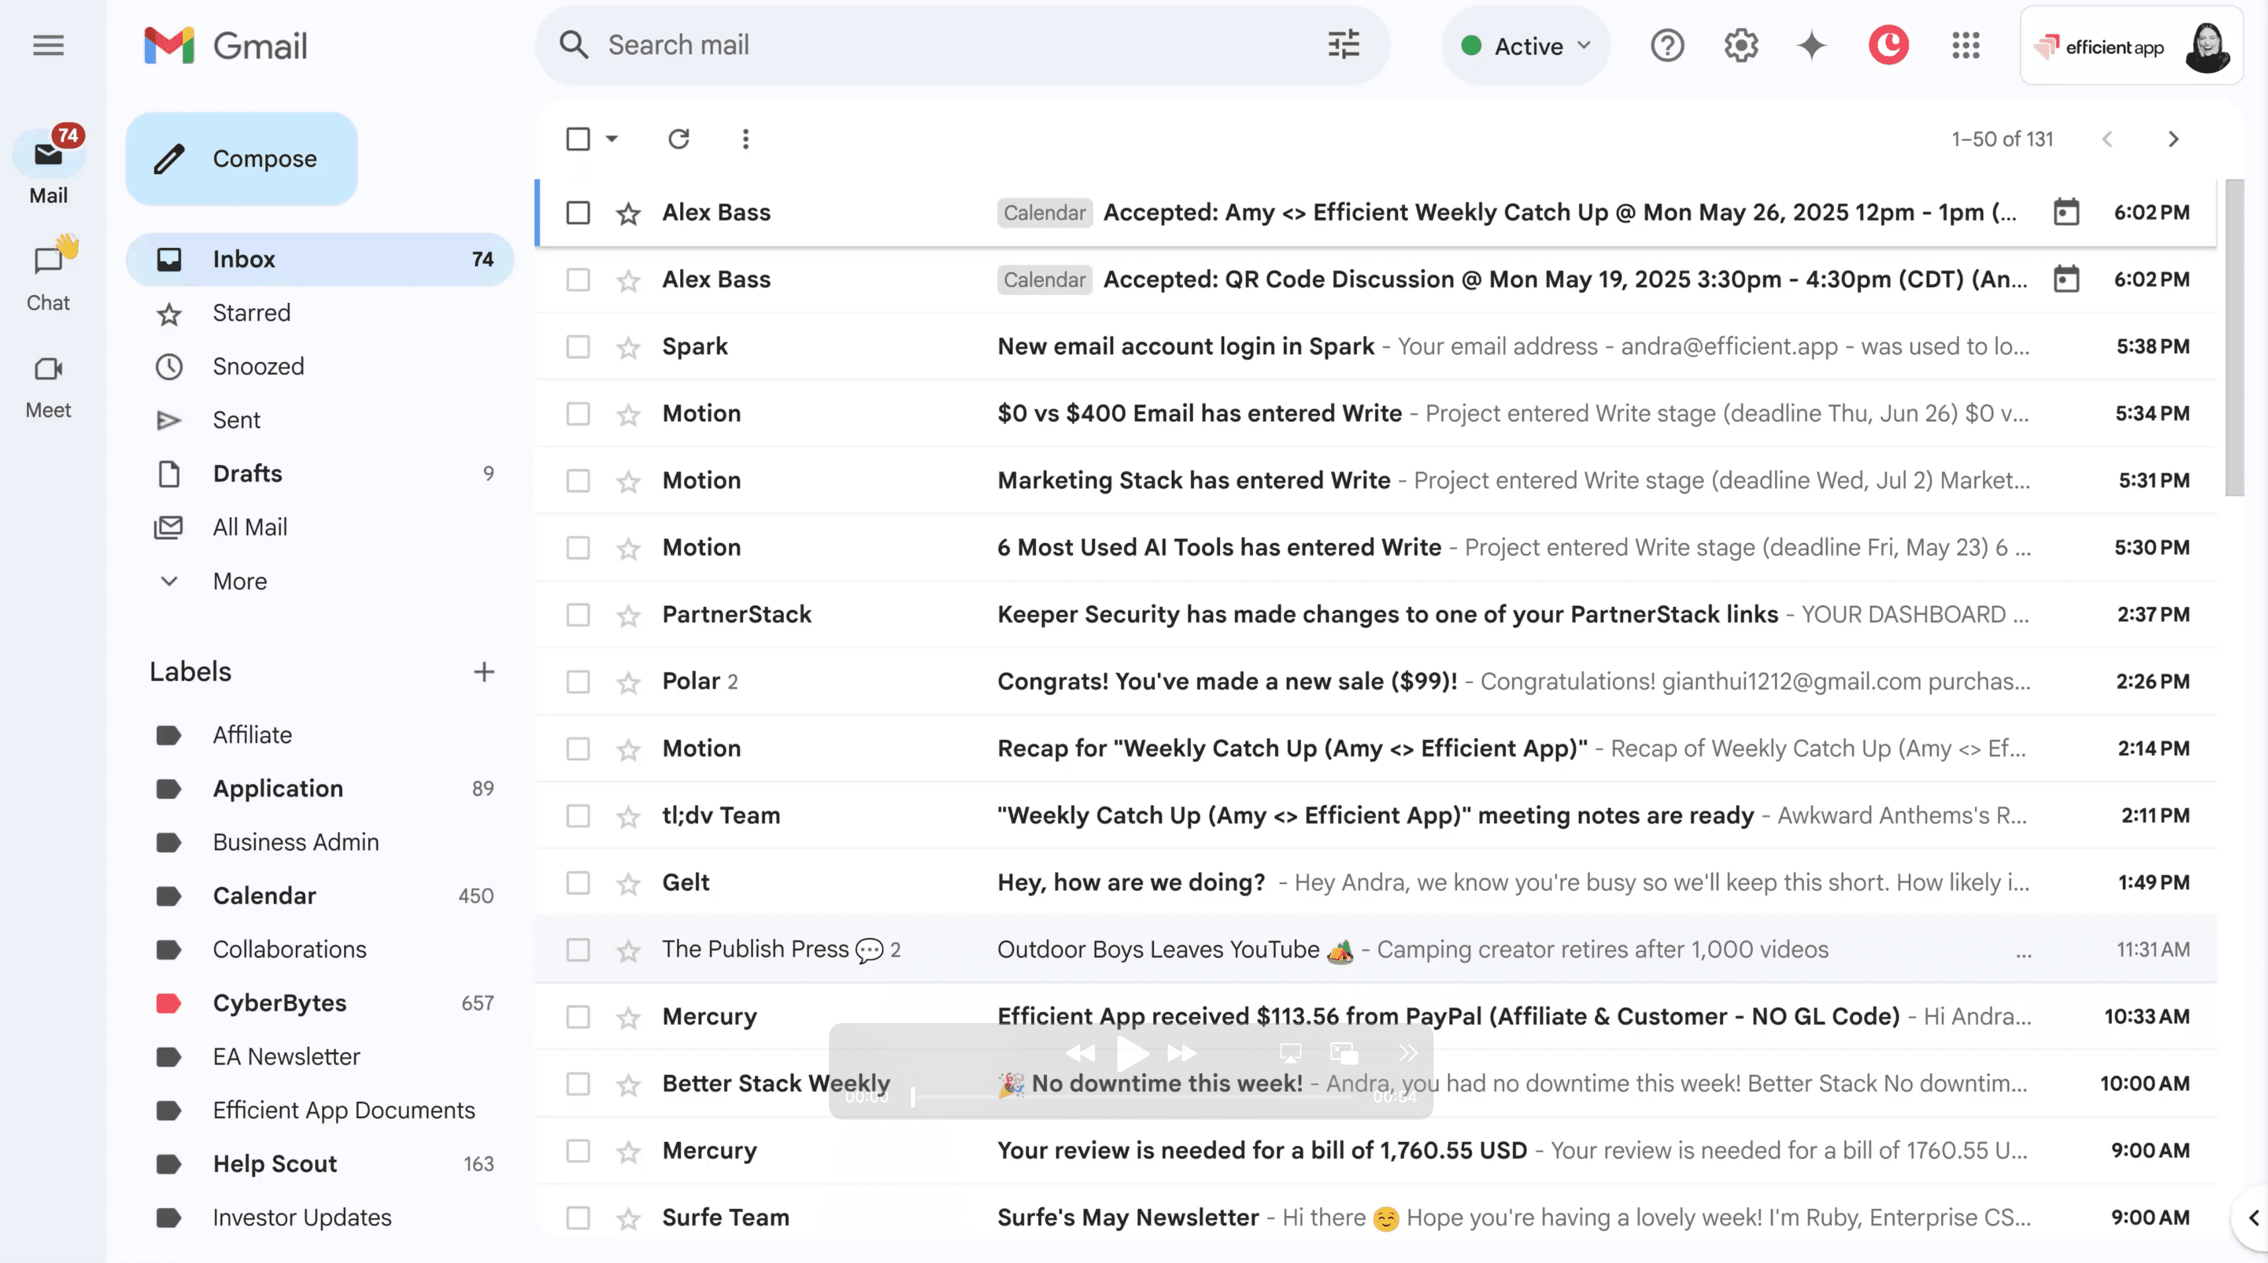
Task: Switch to the Chat tab
Action: pyautogui.click(x=48, y=273)
